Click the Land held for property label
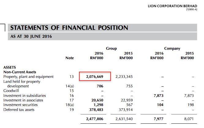Viewport: 204px width, 128px height. (22, 81)
